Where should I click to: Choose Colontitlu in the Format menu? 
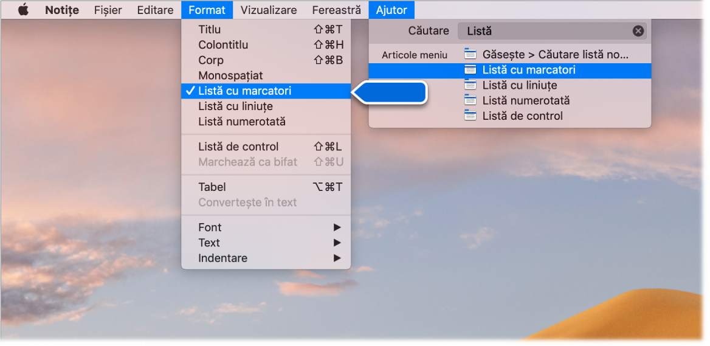pos(266,45)
